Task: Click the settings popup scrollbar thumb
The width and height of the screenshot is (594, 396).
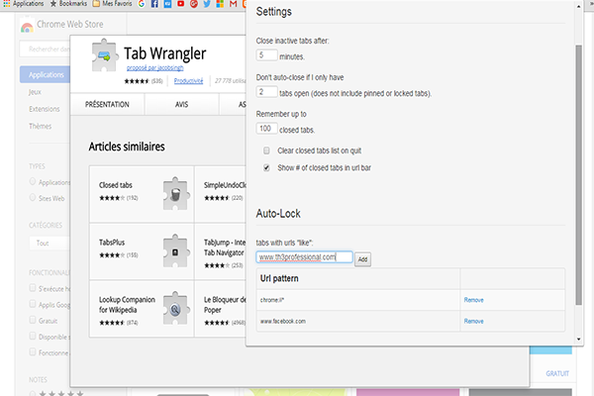Action: pos(578,175)
